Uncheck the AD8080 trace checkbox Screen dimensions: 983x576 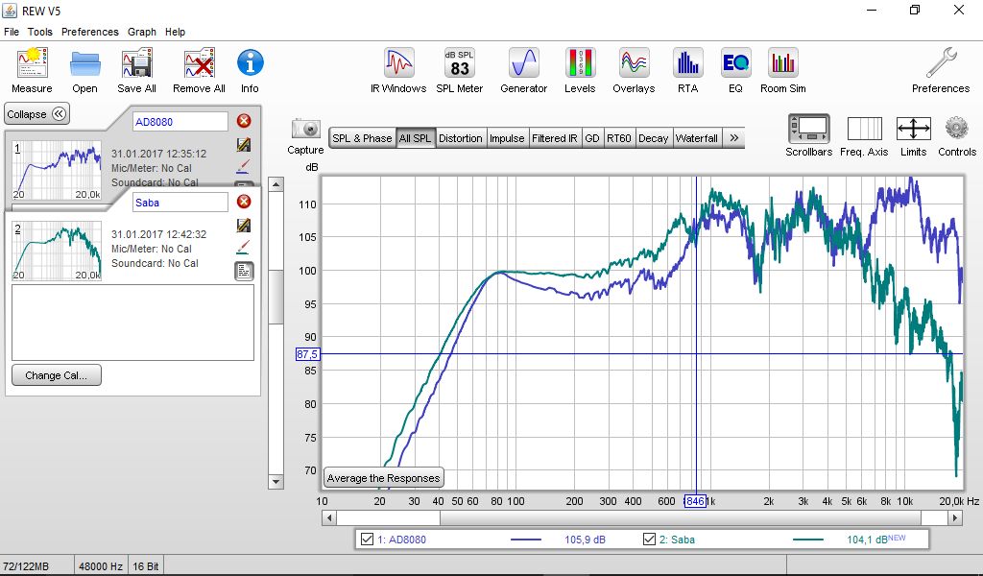[x=367, y=540]
